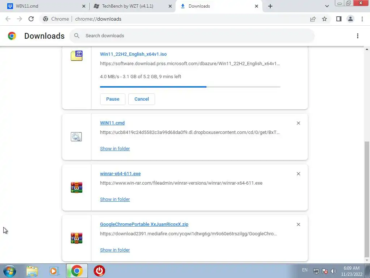Click the WIN11.cmd file icon
The width and height of the screenshot is (370, 278).
click(x=76, y=136)
